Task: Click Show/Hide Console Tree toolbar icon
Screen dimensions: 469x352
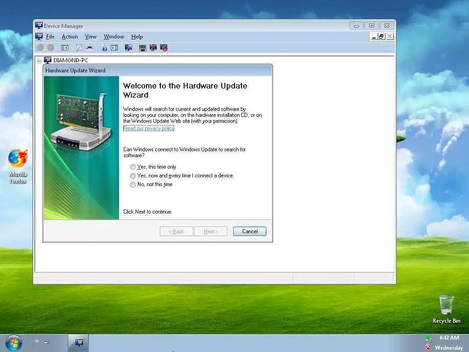Action: [x=65, y=48]
